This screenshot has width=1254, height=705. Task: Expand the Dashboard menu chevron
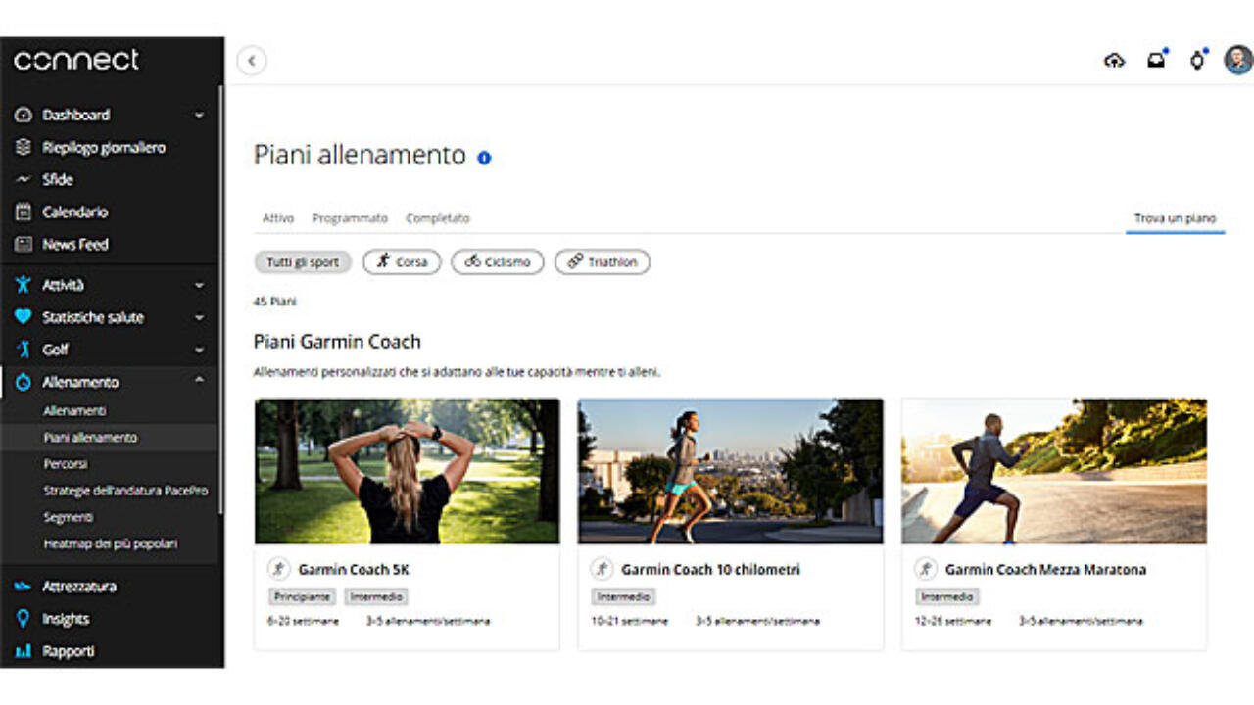(x=199, y=115)
